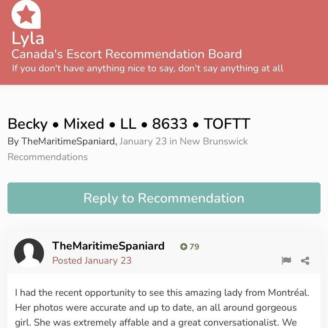Viewport: 328px width, 328px height.
Task: Click Posted January 23 under the username
Action: (x=92, y=260)
